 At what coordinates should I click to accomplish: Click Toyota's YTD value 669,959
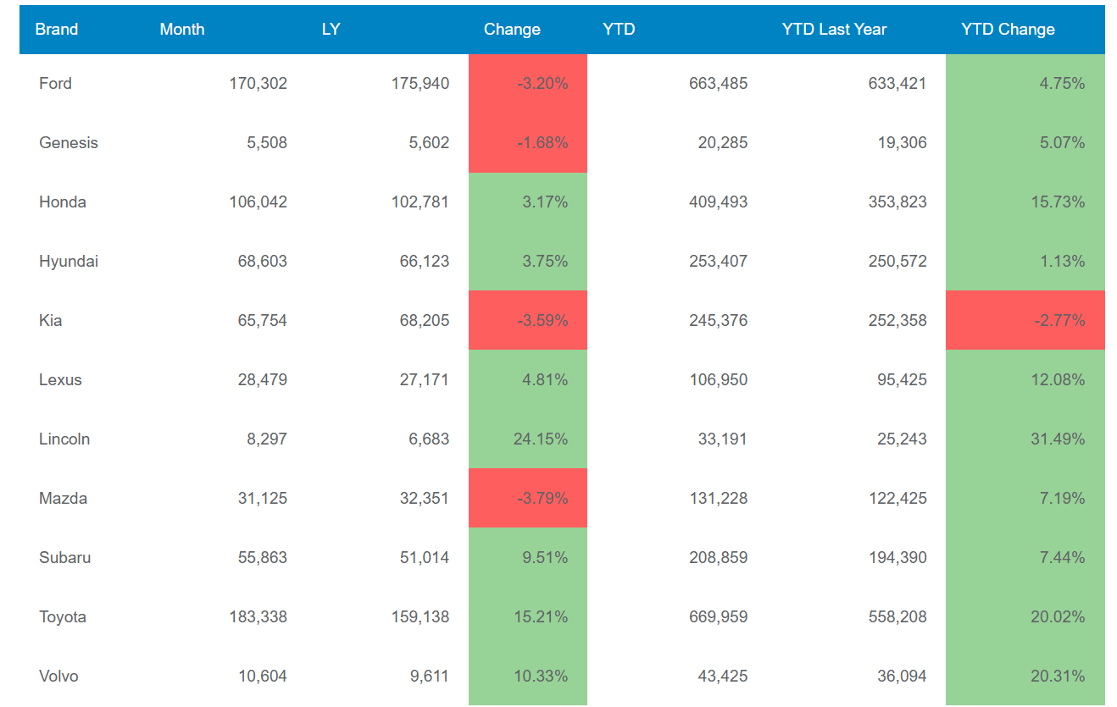point(719,617)
